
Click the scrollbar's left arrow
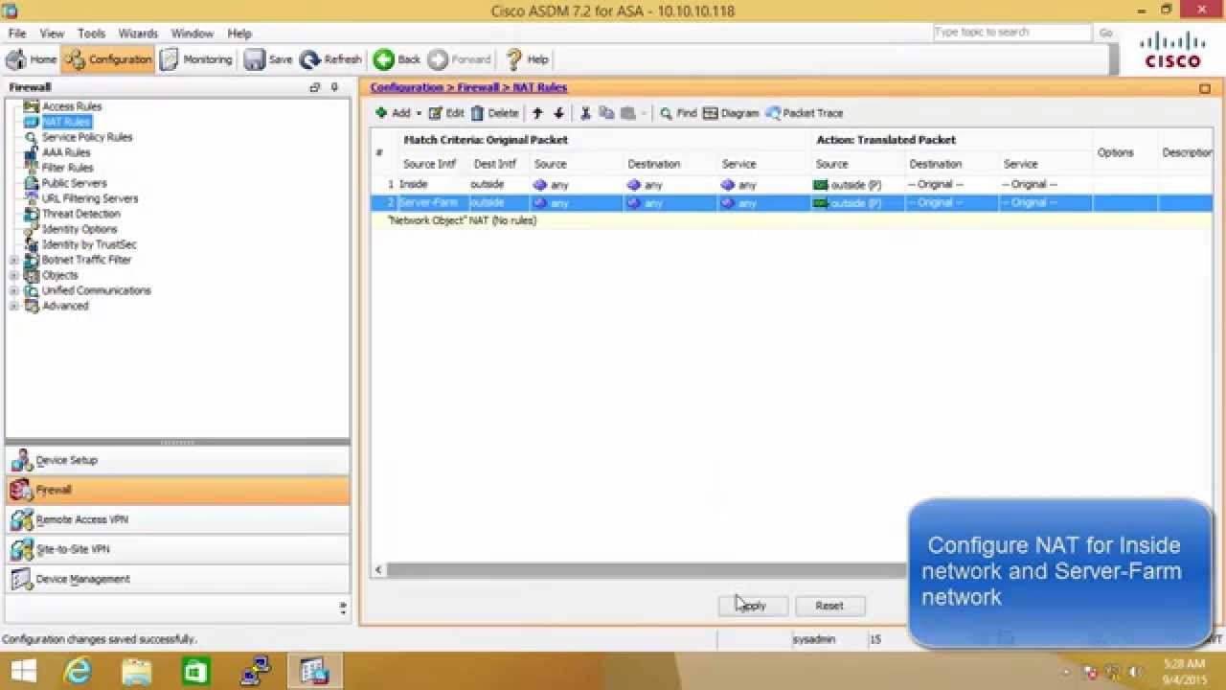(378, 570)
